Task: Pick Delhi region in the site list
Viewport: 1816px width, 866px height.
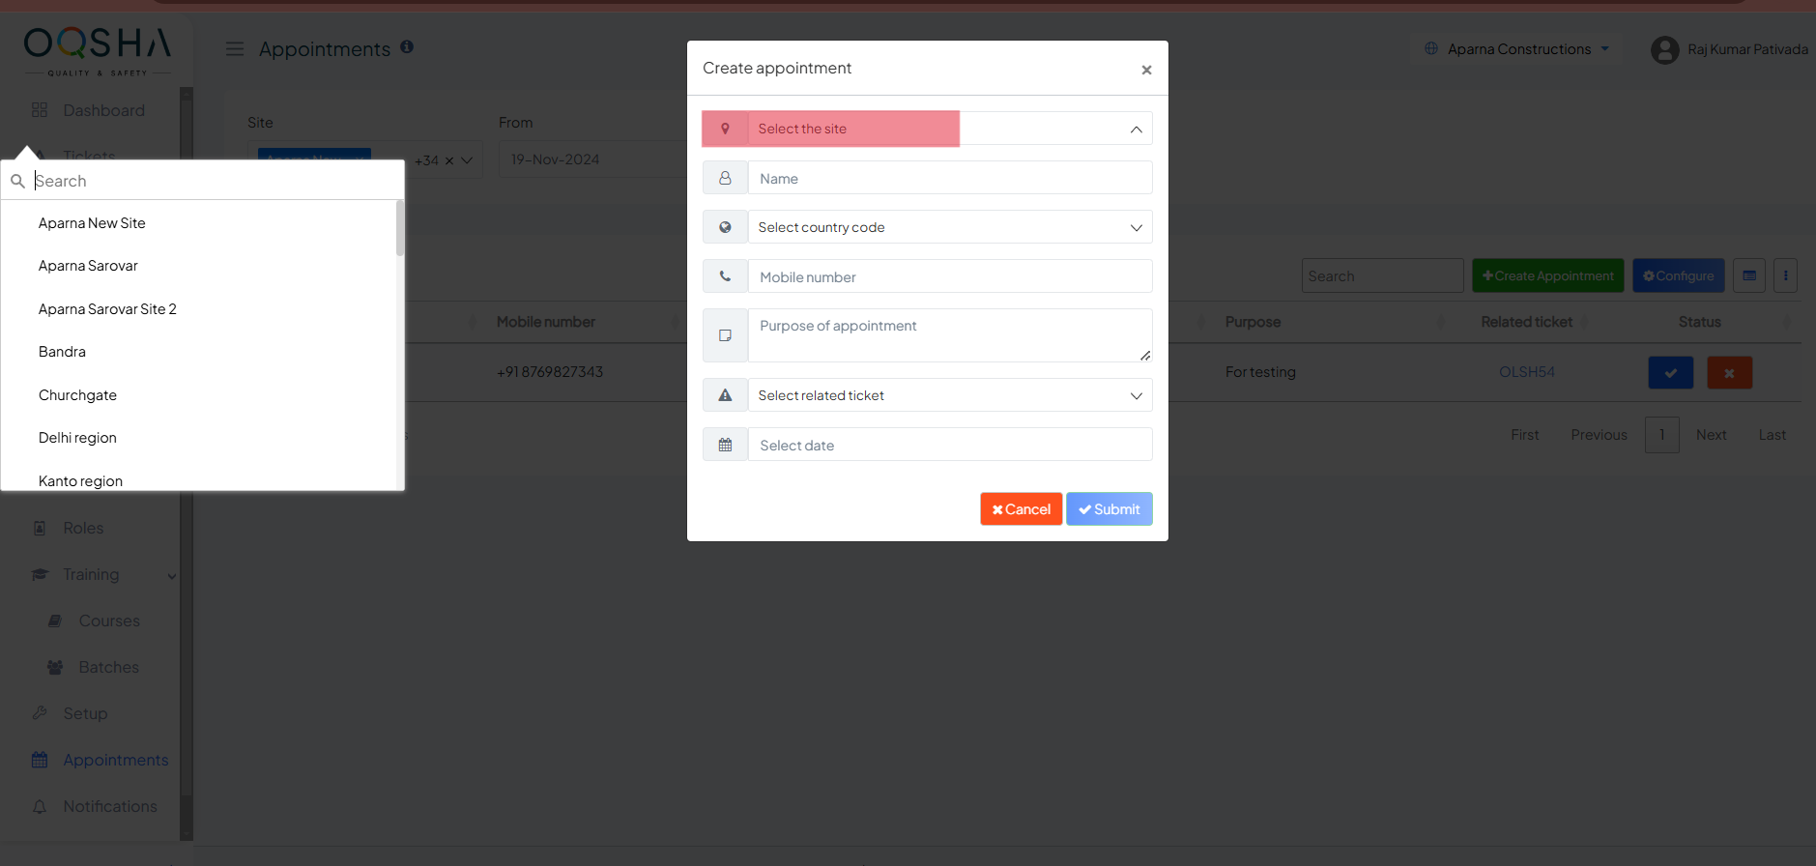Action: coord(77,438)
